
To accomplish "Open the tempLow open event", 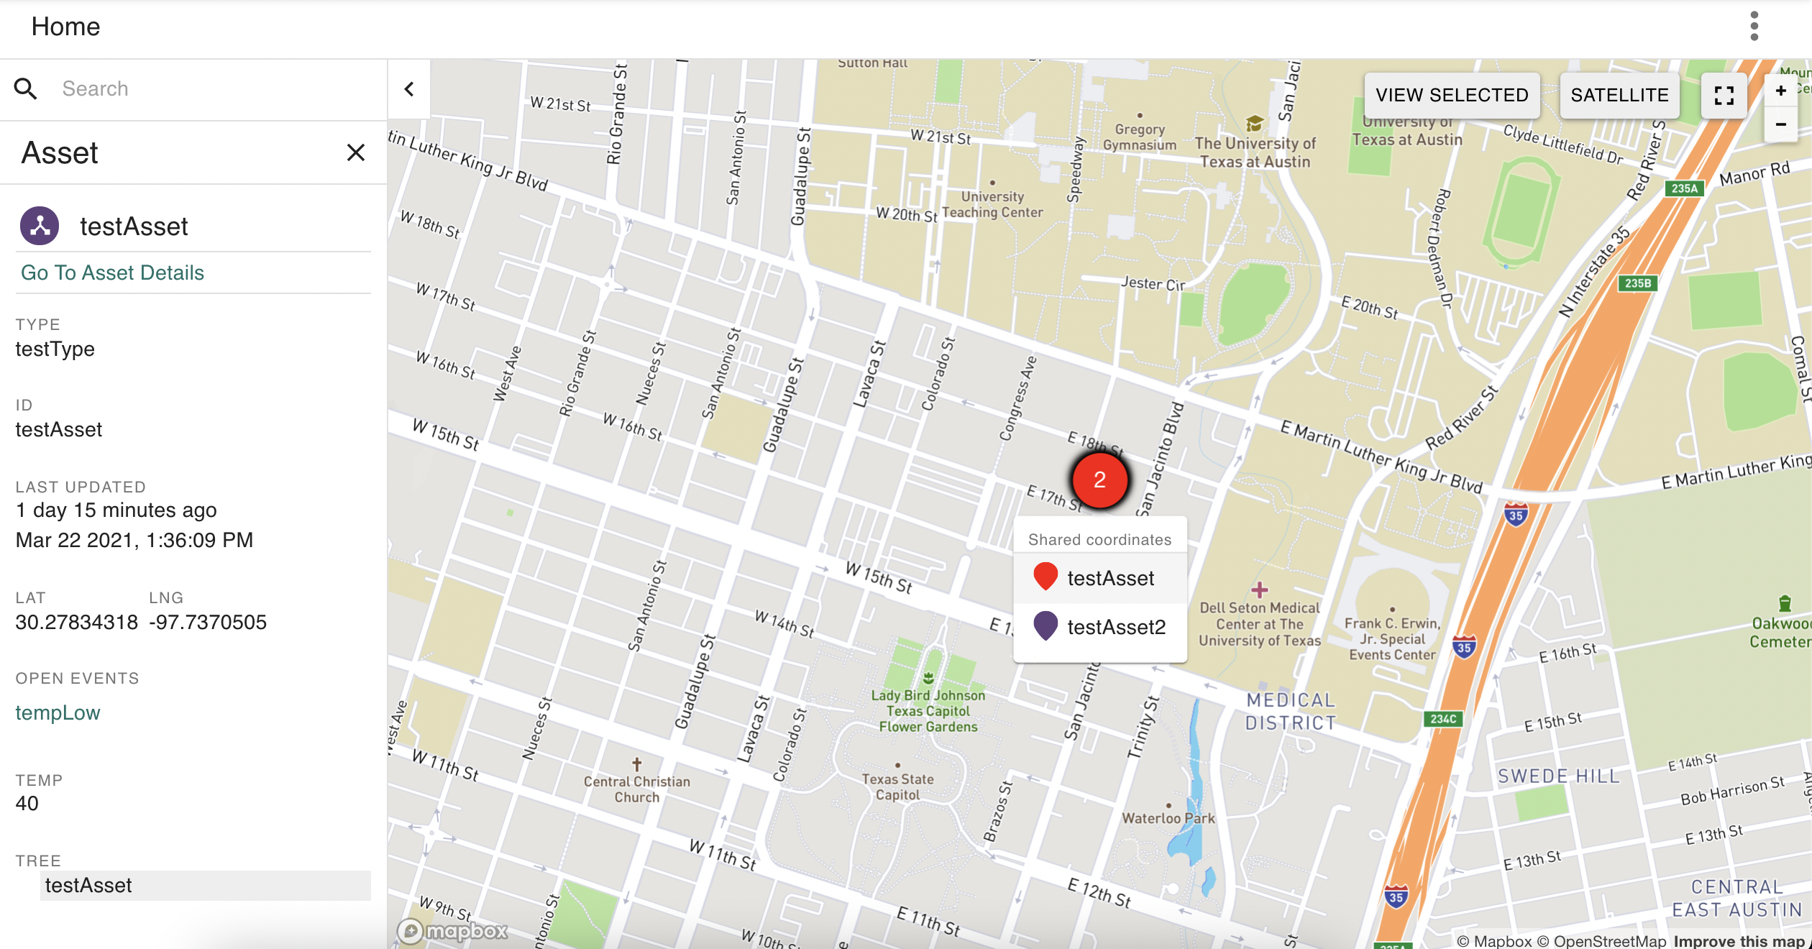I will 58,712.
